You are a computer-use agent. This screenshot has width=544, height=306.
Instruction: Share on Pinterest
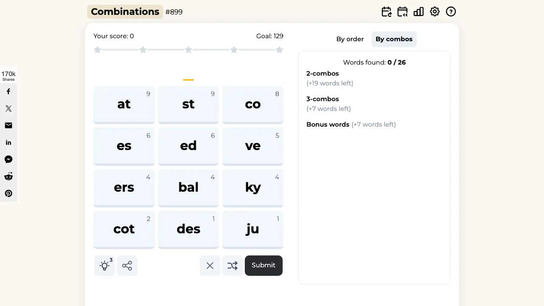tap(8, 193)
